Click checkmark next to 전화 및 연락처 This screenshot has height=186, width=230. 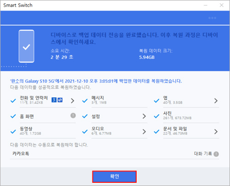click(13, 101)
